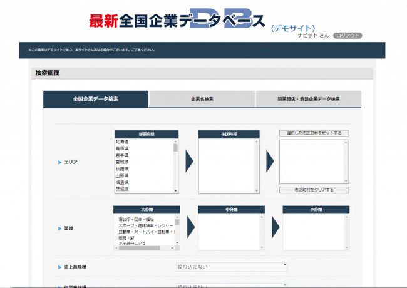
Task: Click the blue triangle beside 業種 label
Action: pyautogui.click(x=60, y=229)
